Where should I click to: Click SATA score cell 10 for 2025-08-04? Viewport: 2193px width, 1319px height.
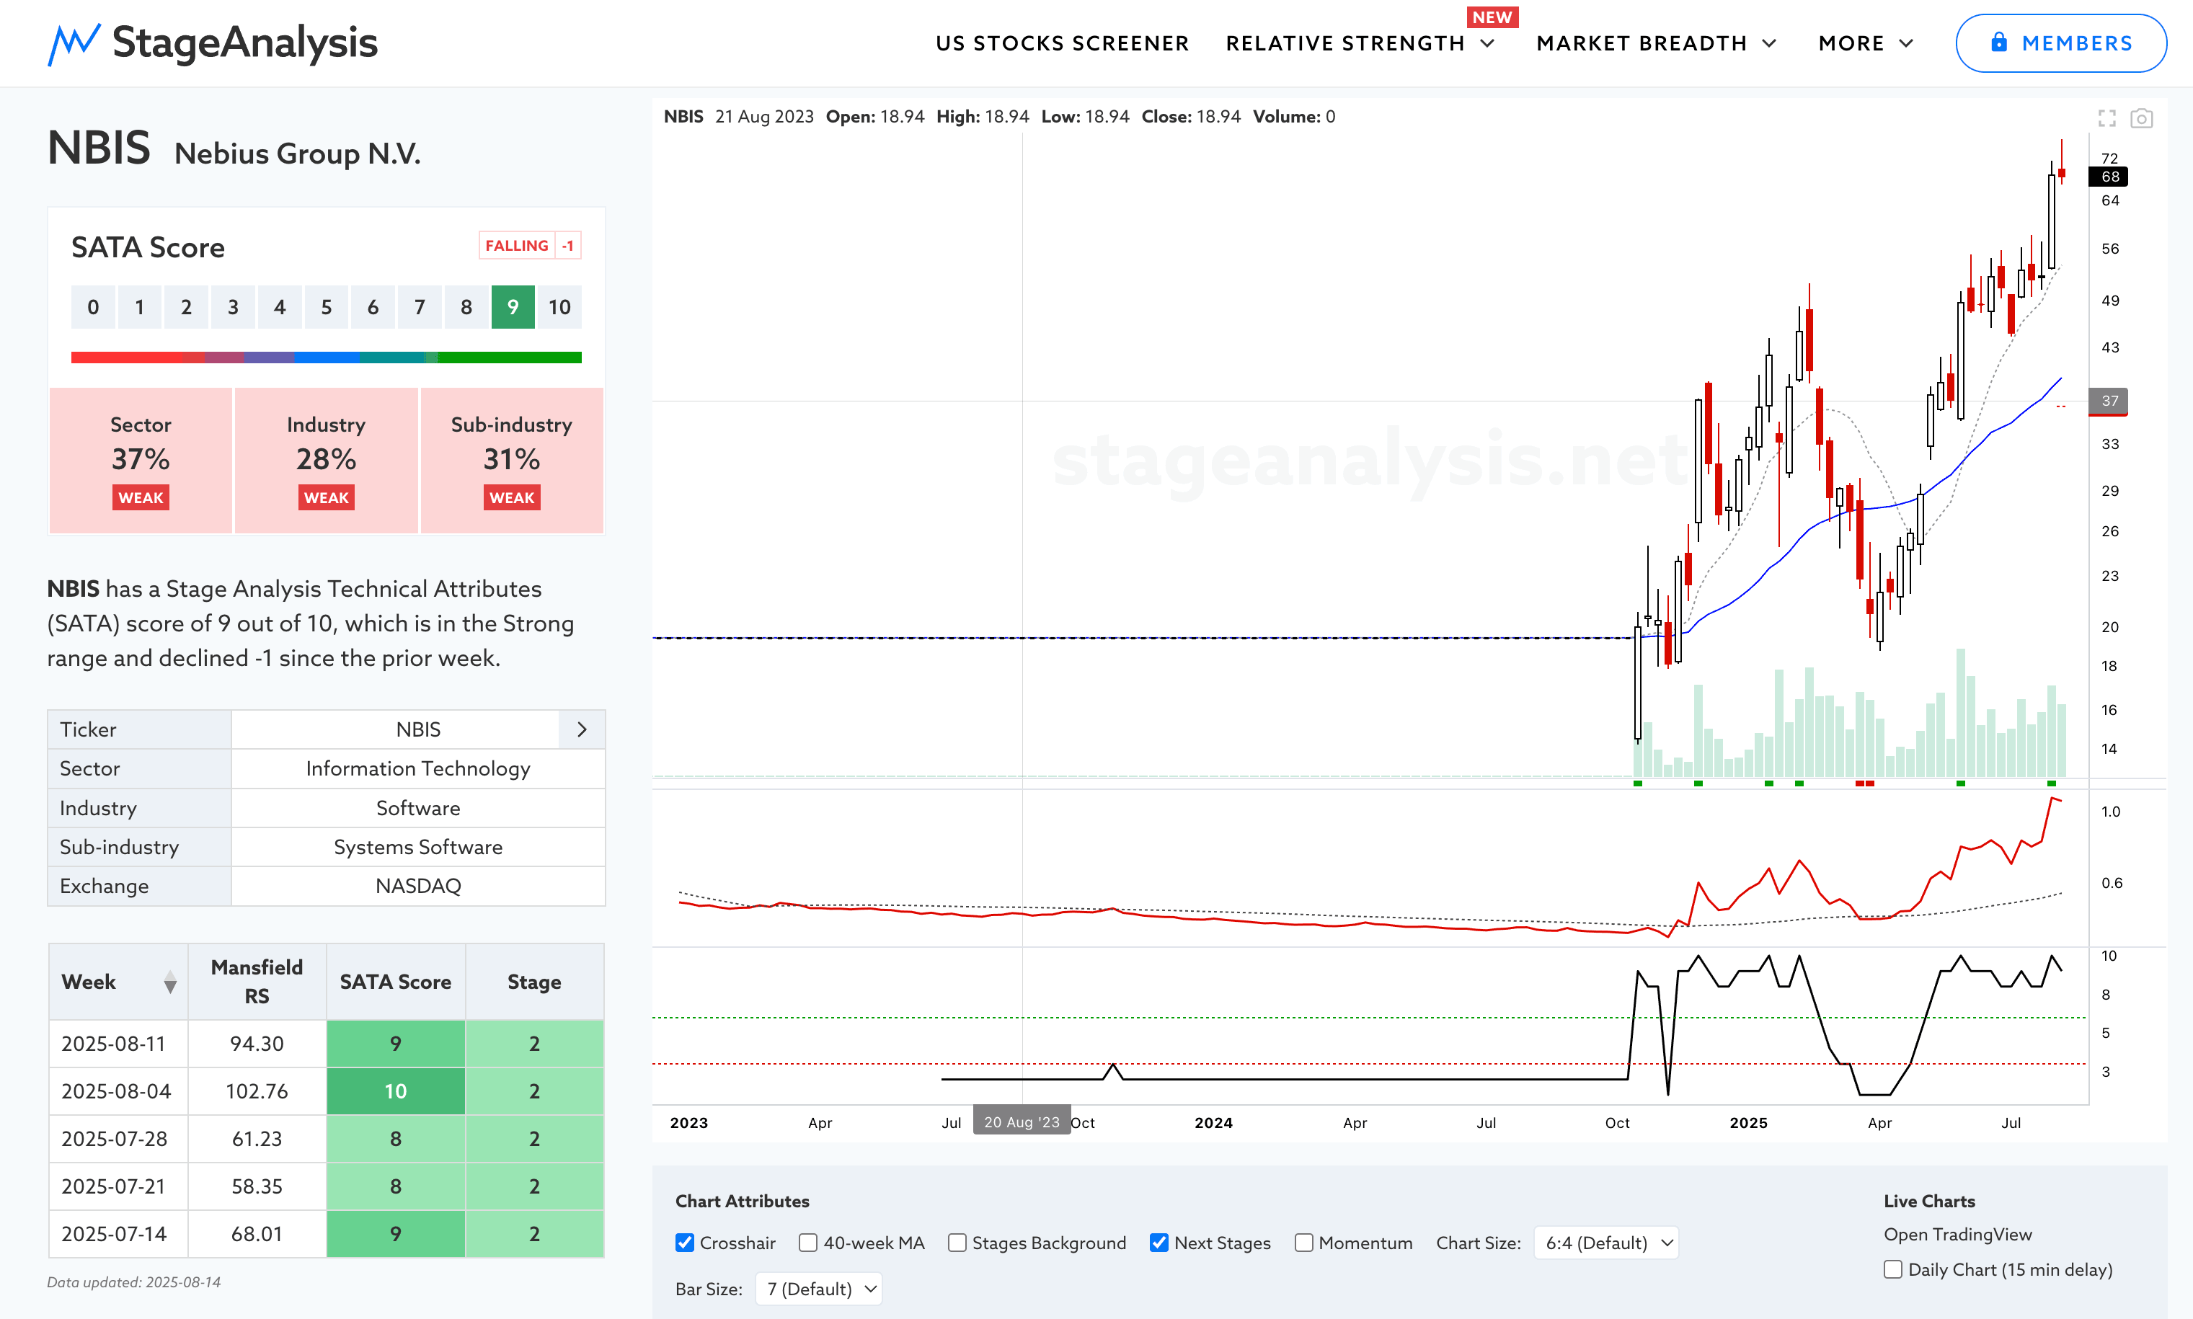click(396, 1091)
